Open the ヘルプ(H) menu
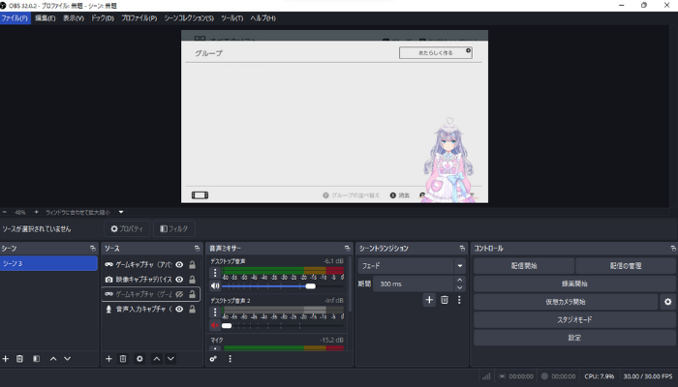 (x=262, y=18)
